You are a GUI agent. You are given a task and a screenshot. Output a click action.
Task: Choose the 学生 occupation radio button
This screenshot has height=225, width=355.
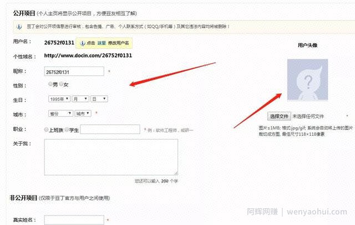pyautogui.click(x=67, y=130)
